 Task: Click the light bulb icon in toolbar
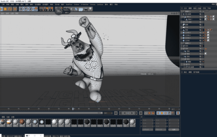[90, 9]
